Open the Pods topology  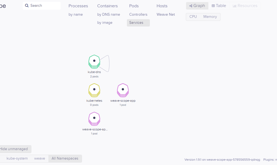coord(134,6)
